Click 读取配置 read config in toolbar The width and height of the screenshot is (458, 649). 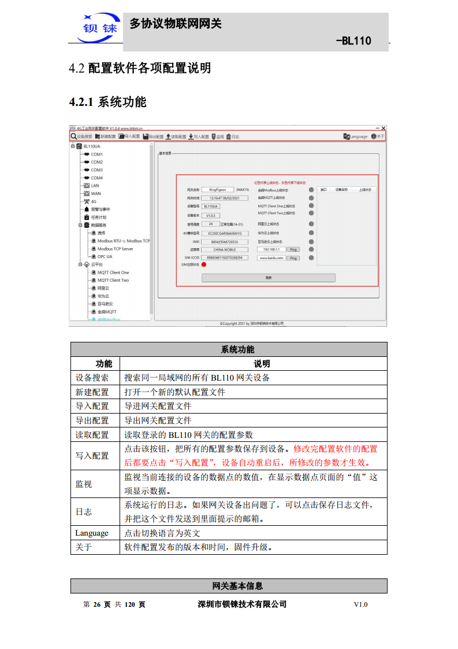tap(176, 137)
